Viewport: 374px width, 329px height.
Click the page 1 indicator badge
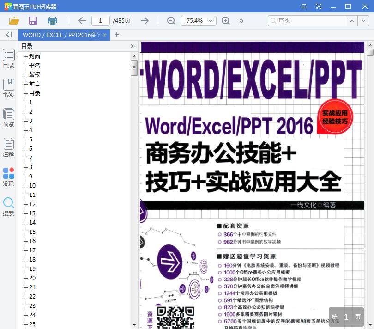[346, 317]
